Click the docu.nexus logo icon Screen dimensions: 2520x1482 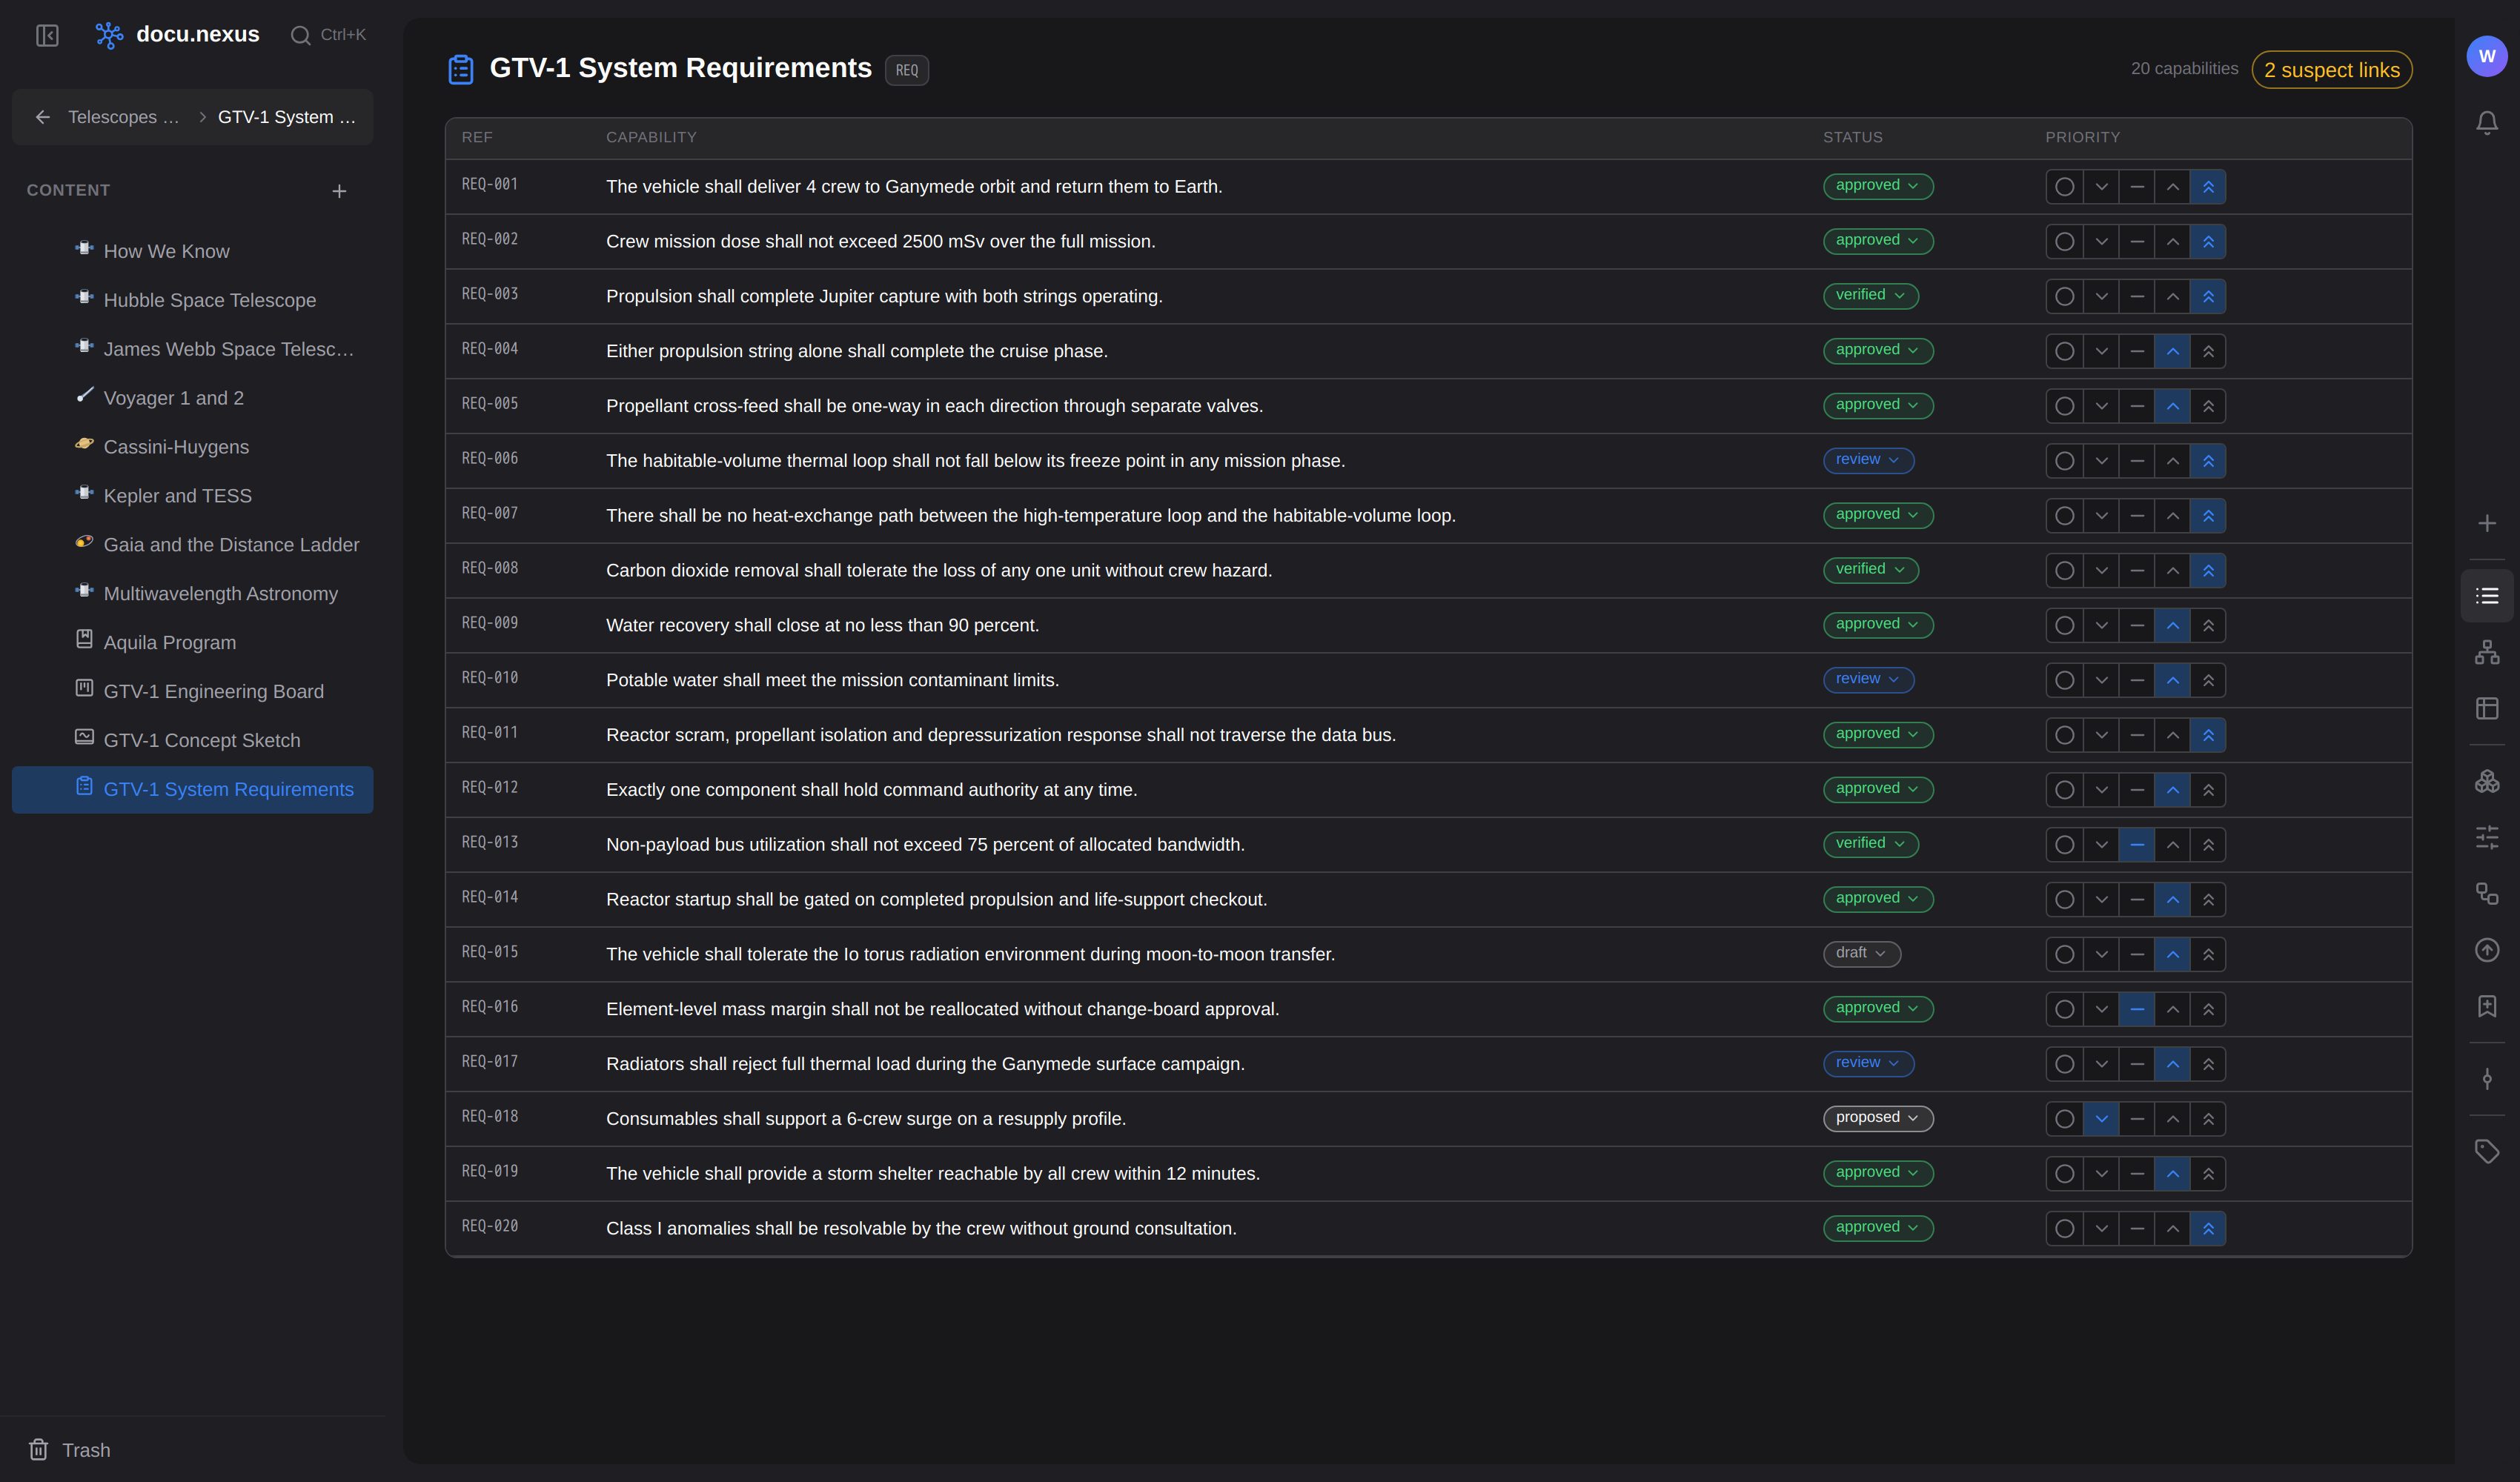click(x=109, y=35)
